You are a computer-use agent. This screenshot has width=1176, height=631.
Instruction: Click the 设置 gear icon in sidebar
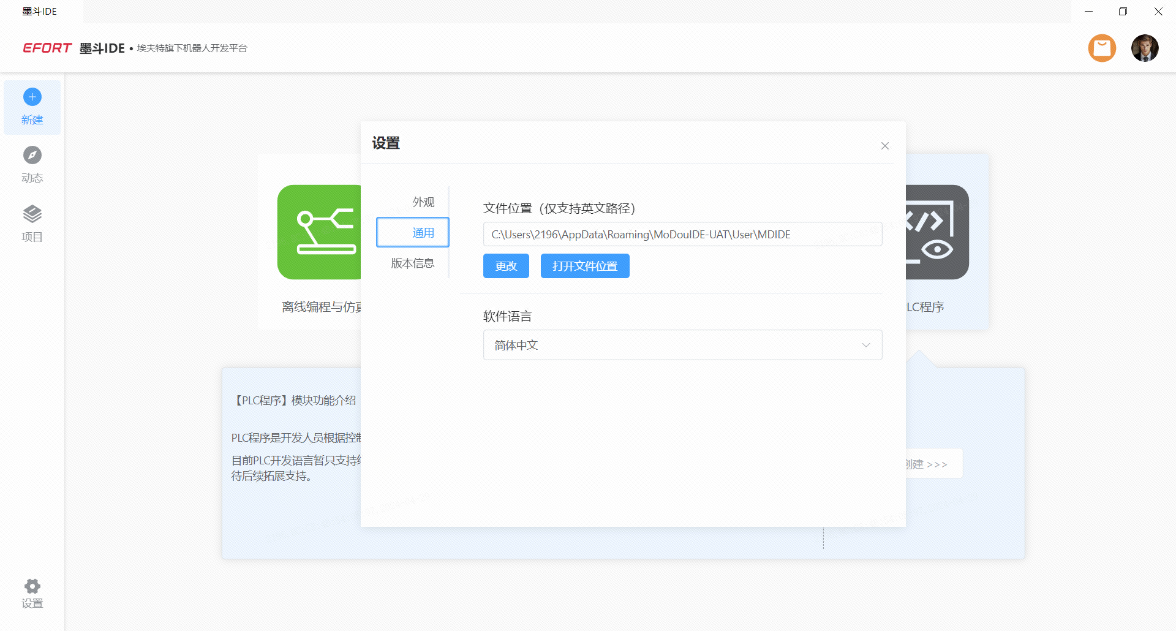coord(32,586)
